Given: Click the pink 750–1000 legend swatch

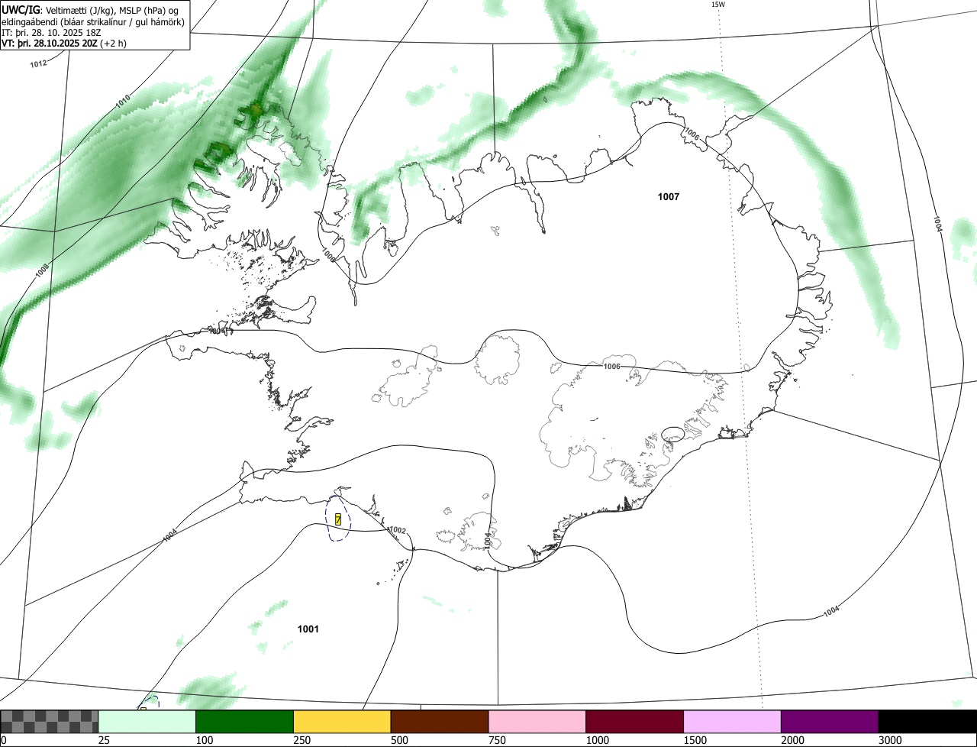Looking at the screenshot, I should click(537, 721).
